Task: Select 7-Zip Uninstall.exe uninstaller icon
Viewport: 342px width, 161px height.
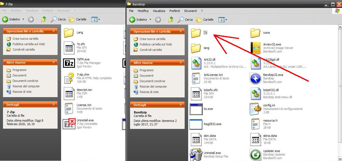Action: point(69,124)
